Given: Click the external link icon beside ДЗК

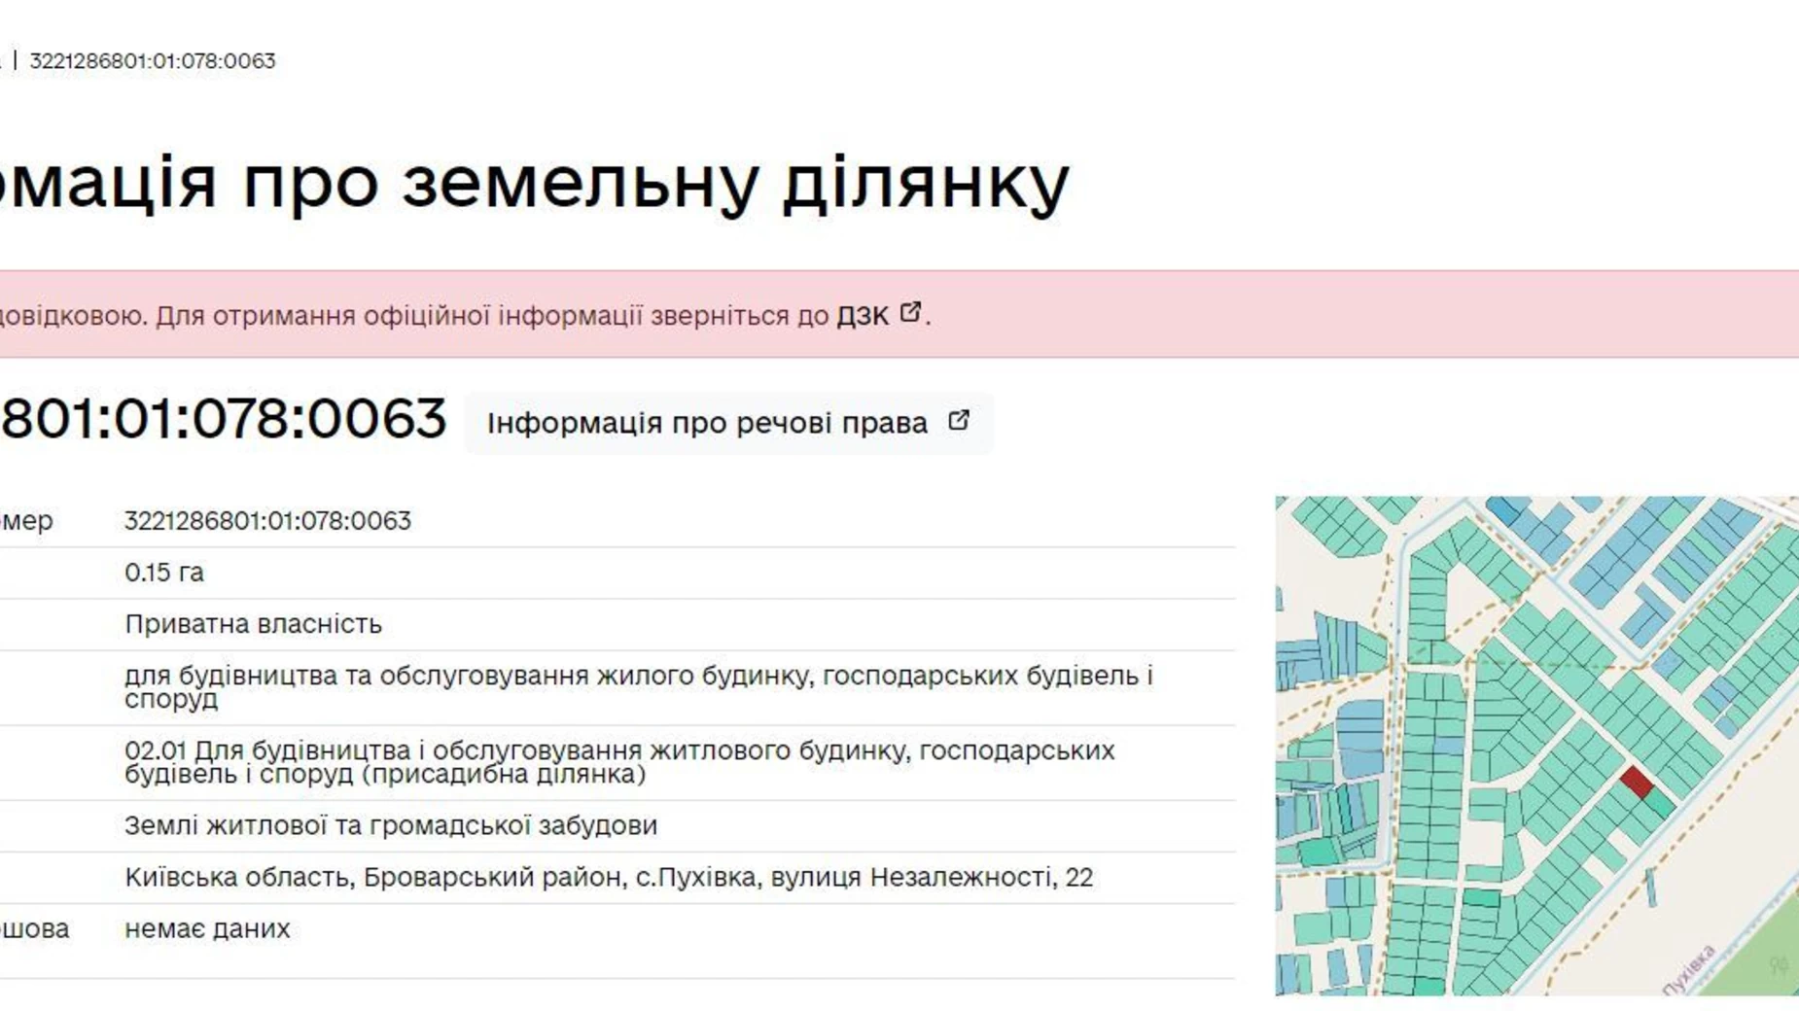Looking at the screenshot, I should (910, 312).
